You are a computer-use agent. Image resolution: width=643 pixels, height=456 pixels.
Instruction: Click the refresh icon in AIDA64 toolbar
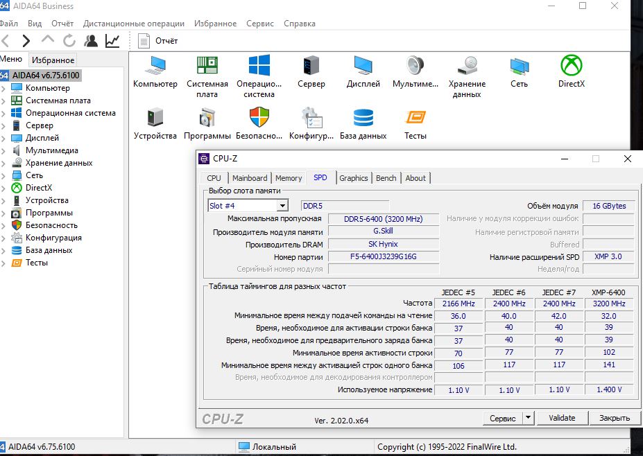(x=69, y=41)
